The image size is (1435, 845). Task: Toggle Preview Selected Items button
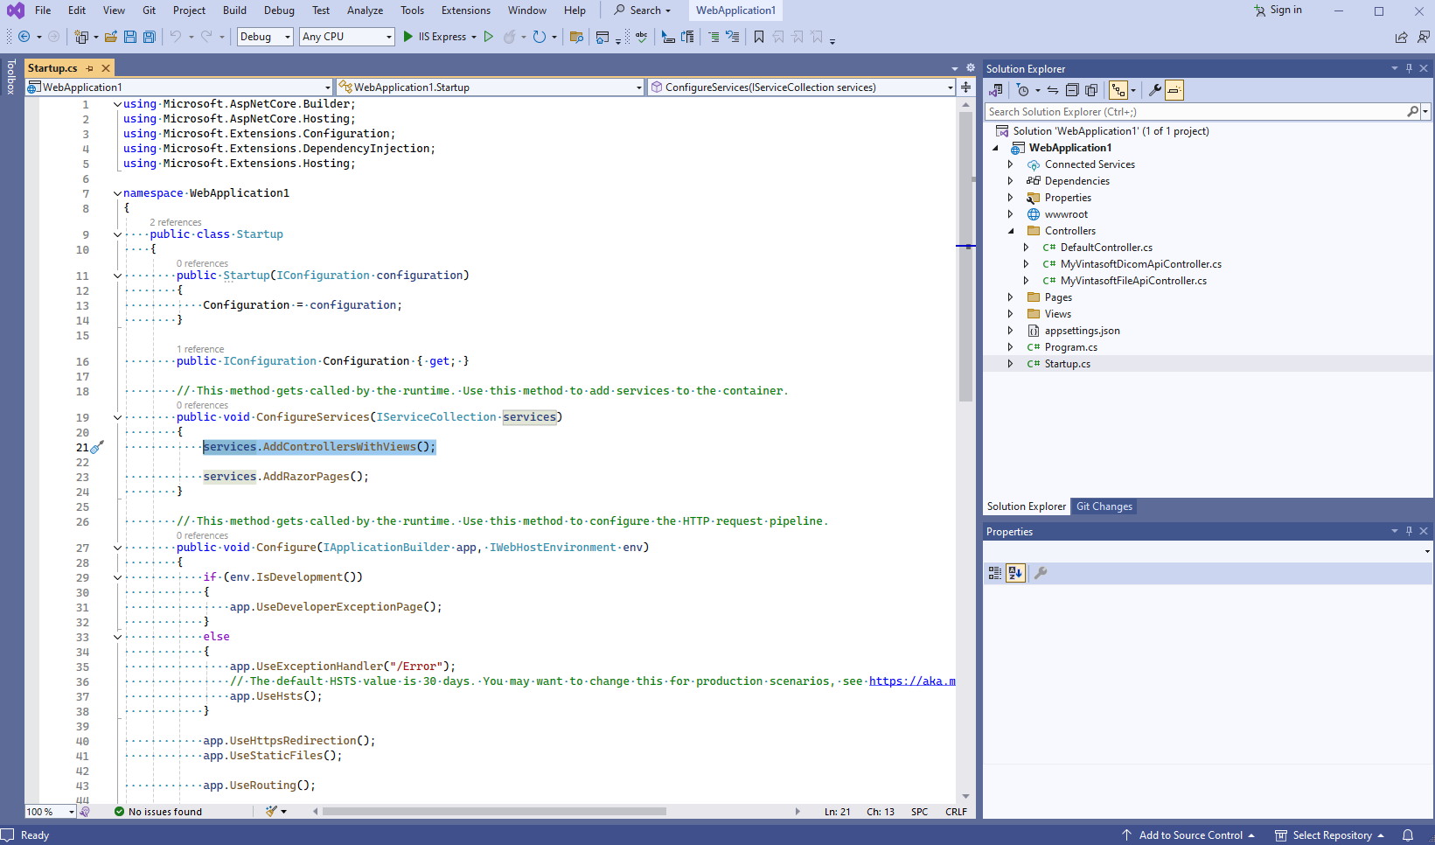[x=1174, y=90]
